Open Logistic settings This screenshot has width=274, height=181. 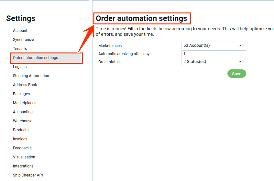click(x=20, y=67)
